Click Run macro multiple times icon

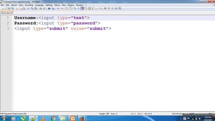pyautogui.click(x=116, y=8)
